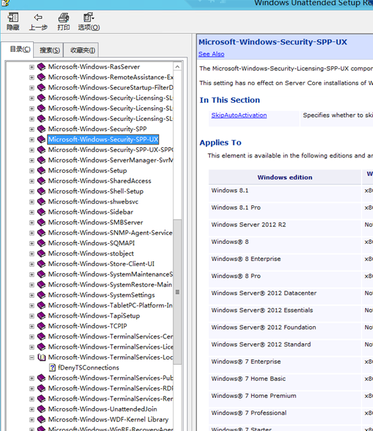Click the Hide (隐藏) toolbar icon
Viewport: 373px width, 431px height.
click(13, 22)
